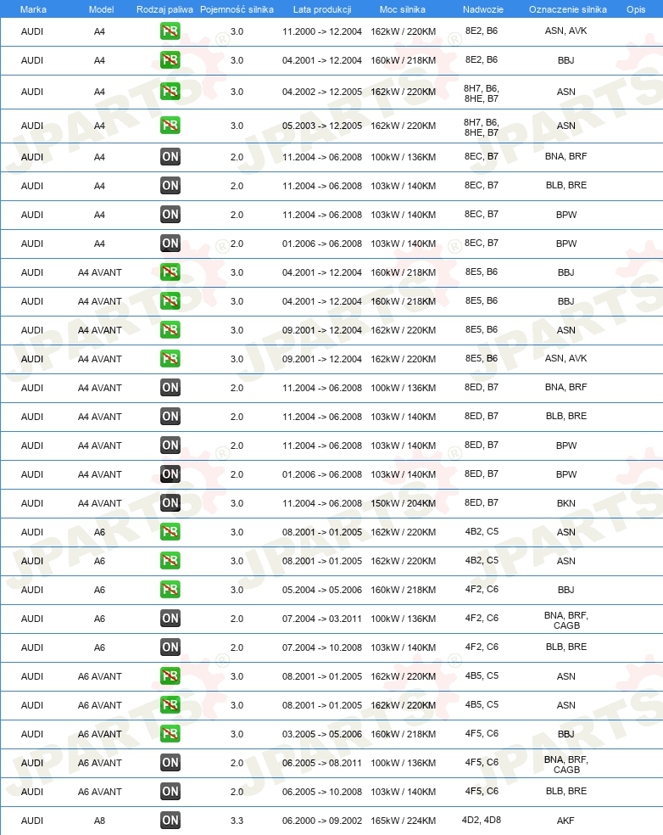Click petrol icon for A6 4F2 BBJ row
The width and height of the screenshot is (663, 835).
pos(170,590)
